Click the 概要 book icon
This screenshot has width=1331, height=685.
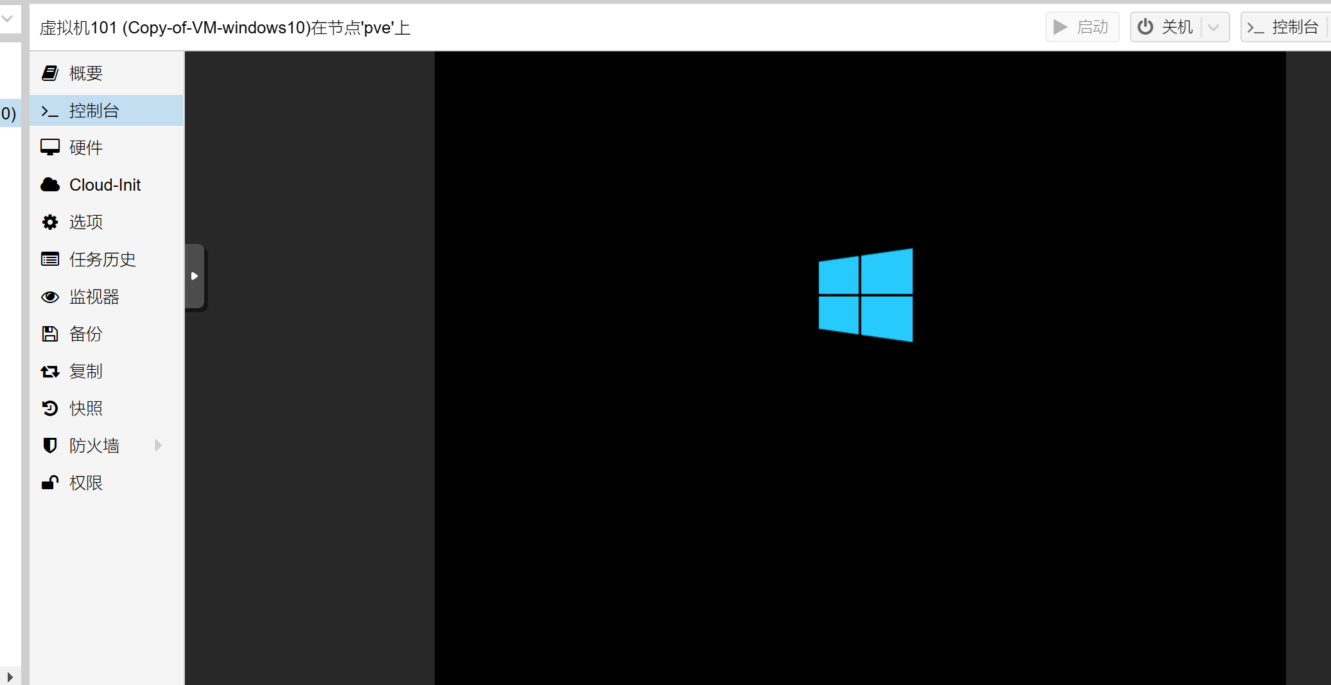(x=50, y=73)
